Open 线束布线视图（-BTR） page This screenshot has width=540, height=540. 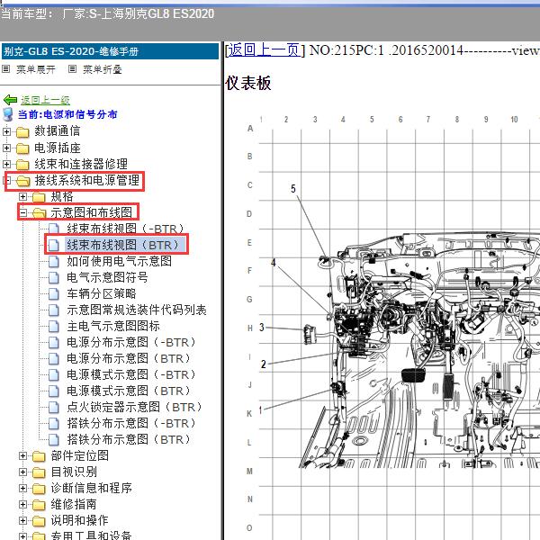click(x=125, y=229)
